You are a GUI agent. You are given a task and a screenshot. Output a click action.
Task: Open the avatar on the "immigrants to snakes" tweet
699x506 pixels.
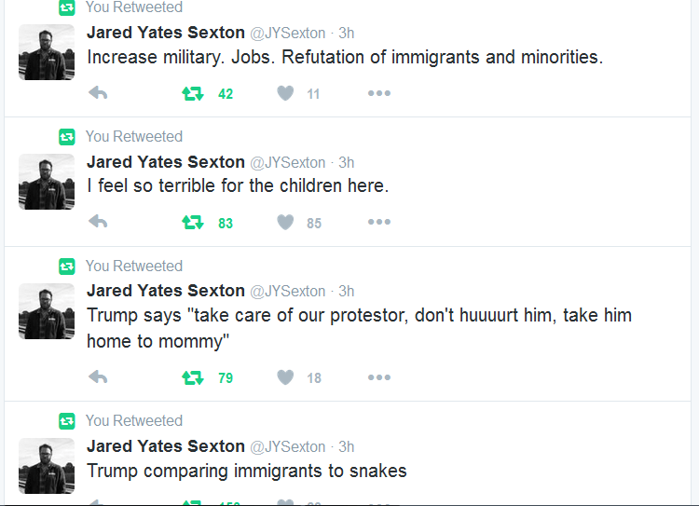47,465
